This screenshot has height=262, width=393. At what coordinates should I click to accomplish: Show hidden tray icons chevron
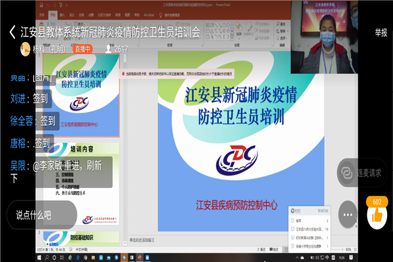tap(297, 257)
